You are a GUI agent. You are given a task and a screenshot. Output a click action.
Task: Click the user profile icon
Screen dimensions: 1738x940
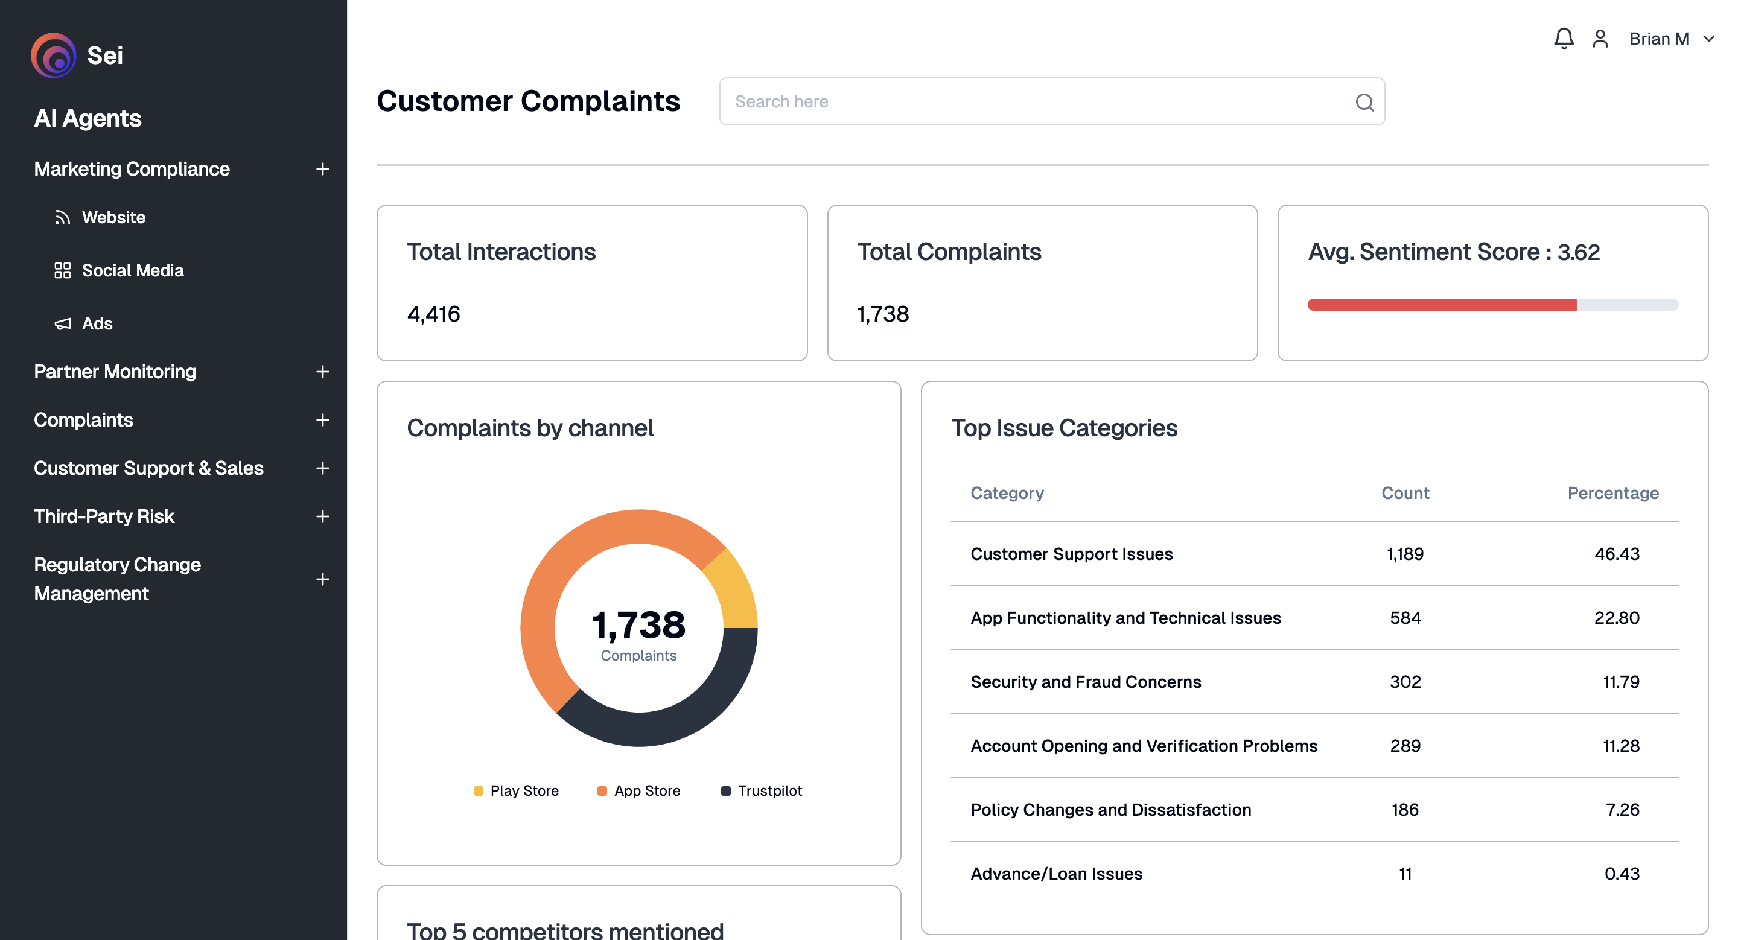point(1600,39)
